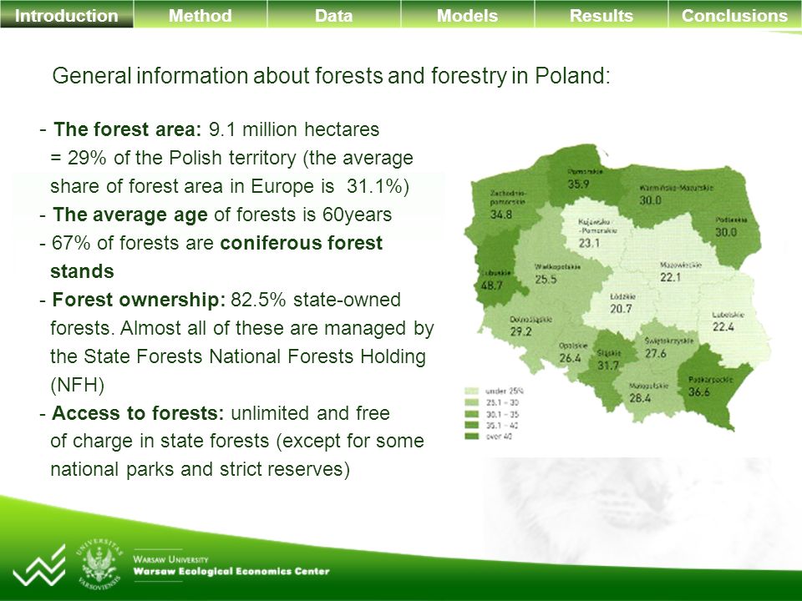Open the Introduction section tab

click(x=67, y=14)
